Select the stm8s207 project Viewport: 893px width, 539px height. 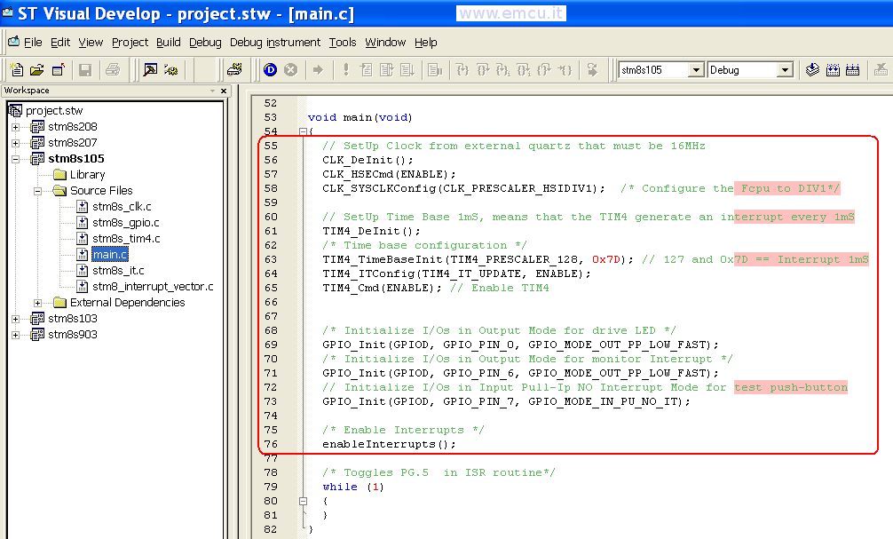coord(72,142)
